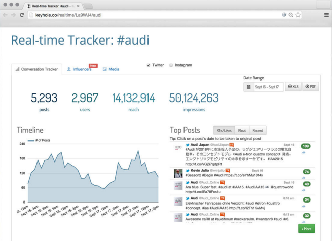The image size is (332, 241).
Task: Close the Real-time Tracker browser tab
Action: pyautogui.click(x=78, y=6)
